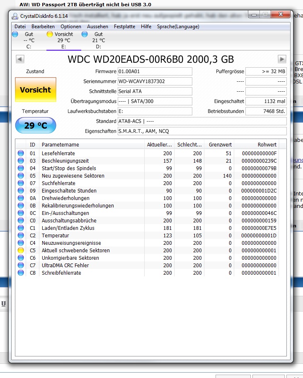303x378 pixels.
Task: Click the Eigenschaften field S.M.A.R.T., AAM, NCQ
Action: pyautogui.click(x=202, y=131)
